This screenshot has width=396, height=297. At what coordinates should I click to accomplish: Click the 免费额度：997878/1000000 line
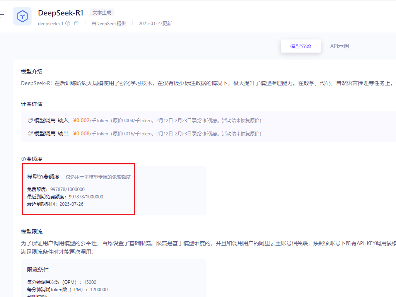point(56,189)
